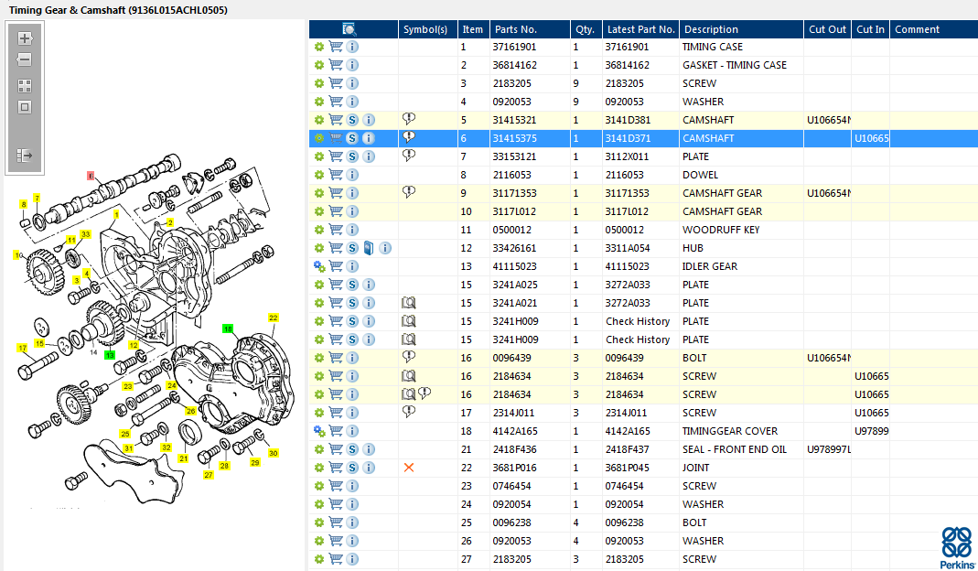Click the export arrow icon in diagram toolbar
978x571 pixels.
pos(25,156)
